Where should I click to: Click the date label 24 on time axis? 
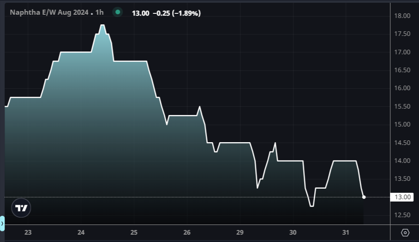pos(81,232)
